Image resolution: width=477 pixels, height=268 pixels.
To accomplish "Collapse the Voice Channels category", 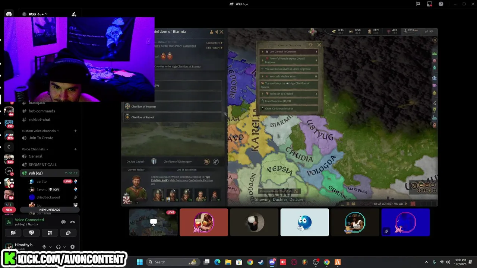I will pyautogui.click(x=35, y=149).
